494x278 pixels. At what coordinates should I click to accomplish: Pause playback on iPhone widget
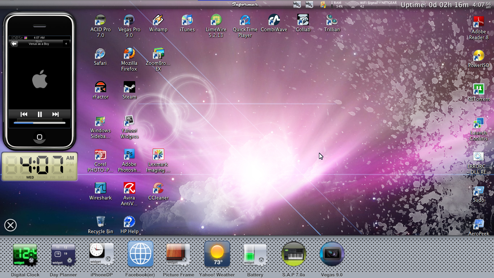(x=40, y=114)
